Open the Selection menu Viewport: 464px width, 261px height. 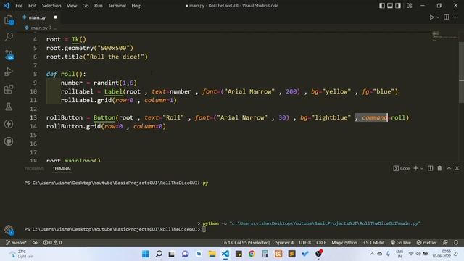tap(51, 6)
